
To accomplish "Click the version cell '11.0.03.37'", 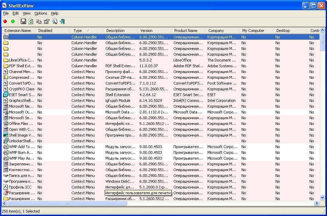I will 149,66.
